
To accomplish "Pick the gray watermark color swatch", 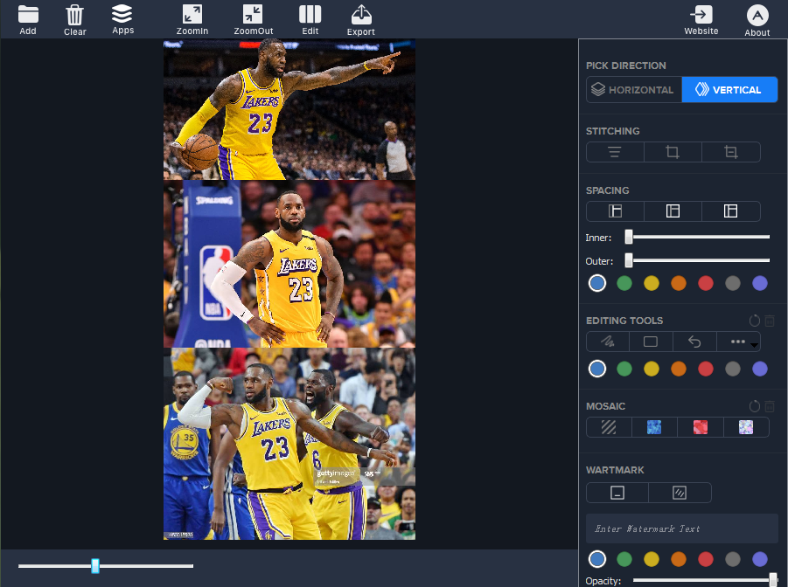I will click(x=733, y=559).
